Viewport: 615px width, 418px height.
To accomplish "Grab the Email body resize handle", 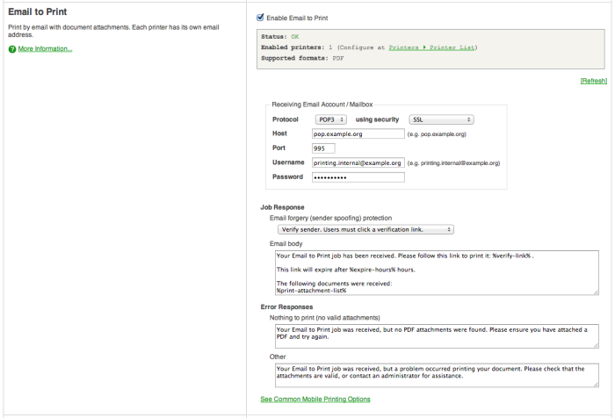I will [x=596, y=292].
